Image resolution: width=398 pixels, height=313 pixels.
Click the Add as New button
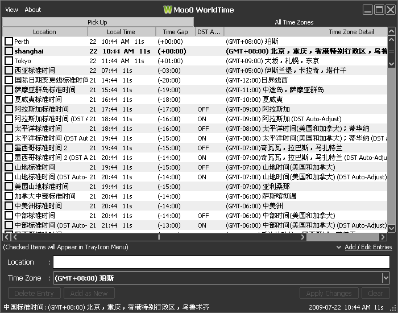pos(89,293)
